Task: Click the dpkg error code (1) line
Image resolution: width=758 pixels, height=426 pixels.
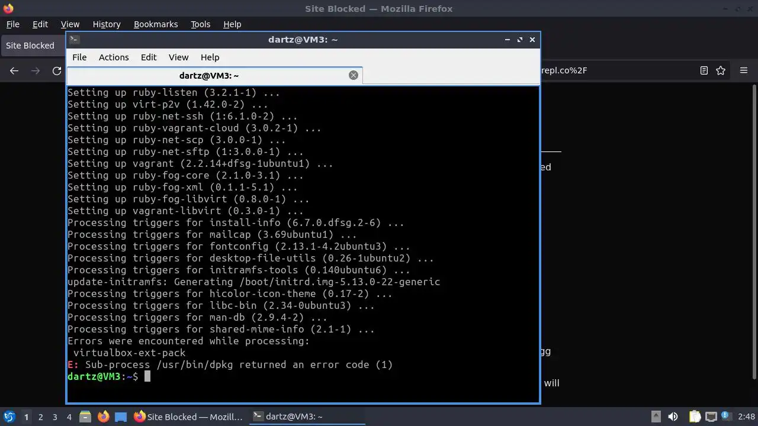Action: pos(230,364)
